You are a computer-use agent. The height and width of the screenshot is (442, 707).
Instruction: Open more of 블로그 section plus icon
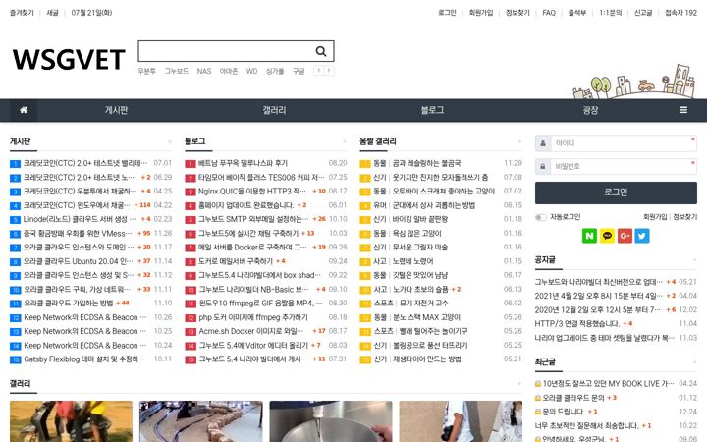tap(345, 141)
